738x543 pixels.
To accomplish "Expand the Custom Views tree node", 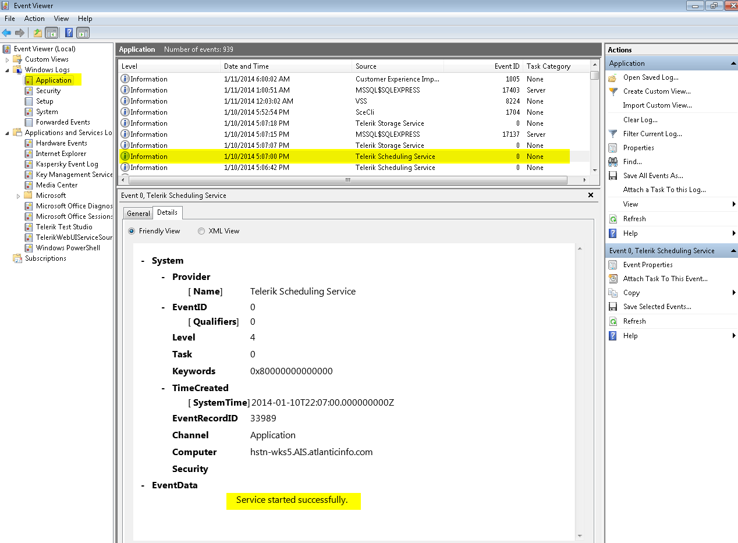I will pos(7,59).
